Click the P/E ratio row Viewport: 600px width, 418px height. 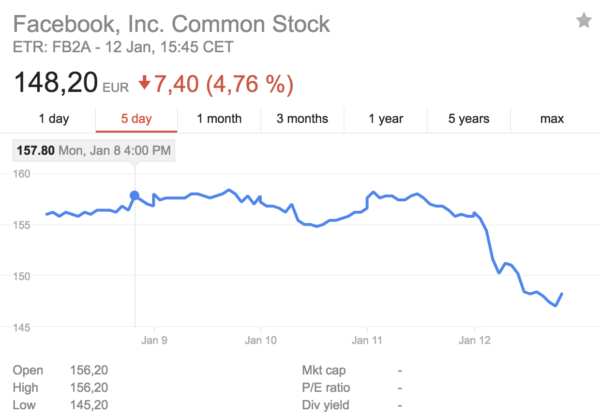coord(327,388)
